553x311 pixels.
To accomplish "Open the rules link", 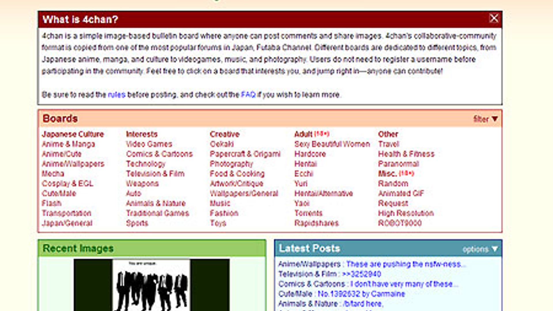I will click(117, 95).
